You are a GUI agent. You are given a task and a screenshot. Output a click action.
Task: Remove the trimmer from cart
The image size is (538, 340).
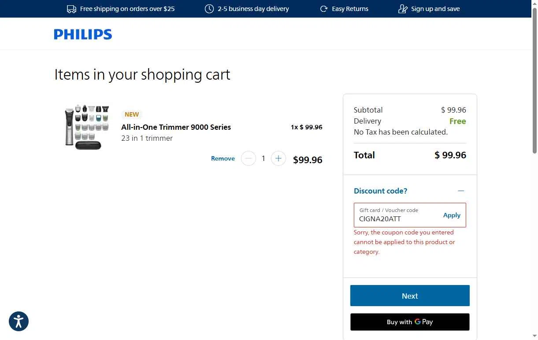(223, 158)
